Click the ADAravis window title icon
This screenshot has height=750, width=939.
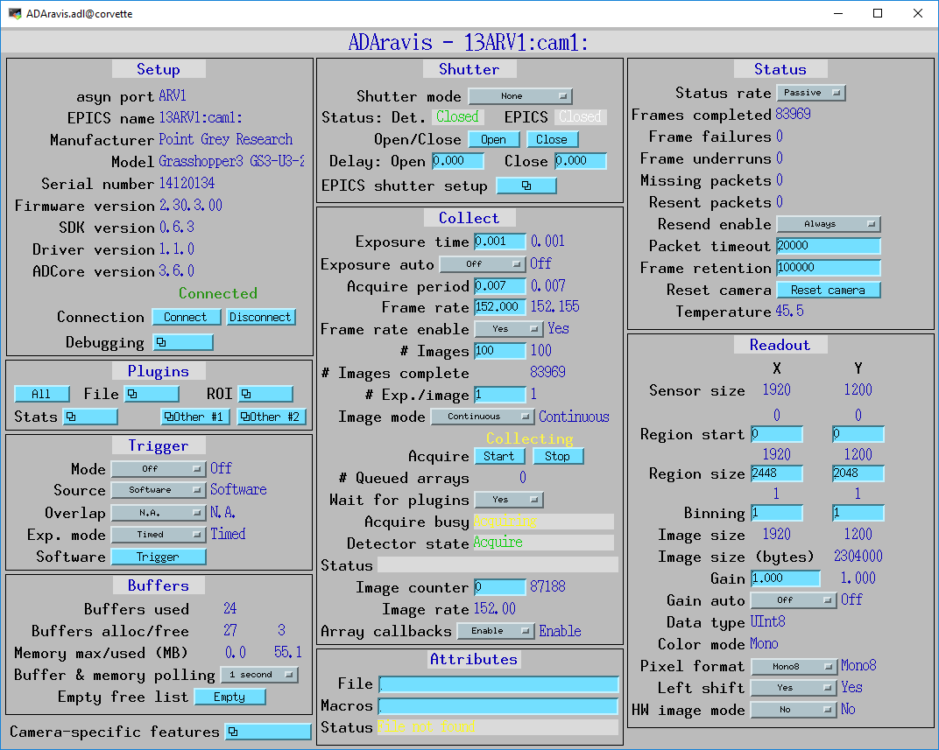pos(14,13)
